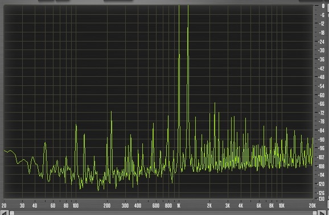Click the -48 dB level scale label
Screen dimensions: 329x215
[322, 77]
